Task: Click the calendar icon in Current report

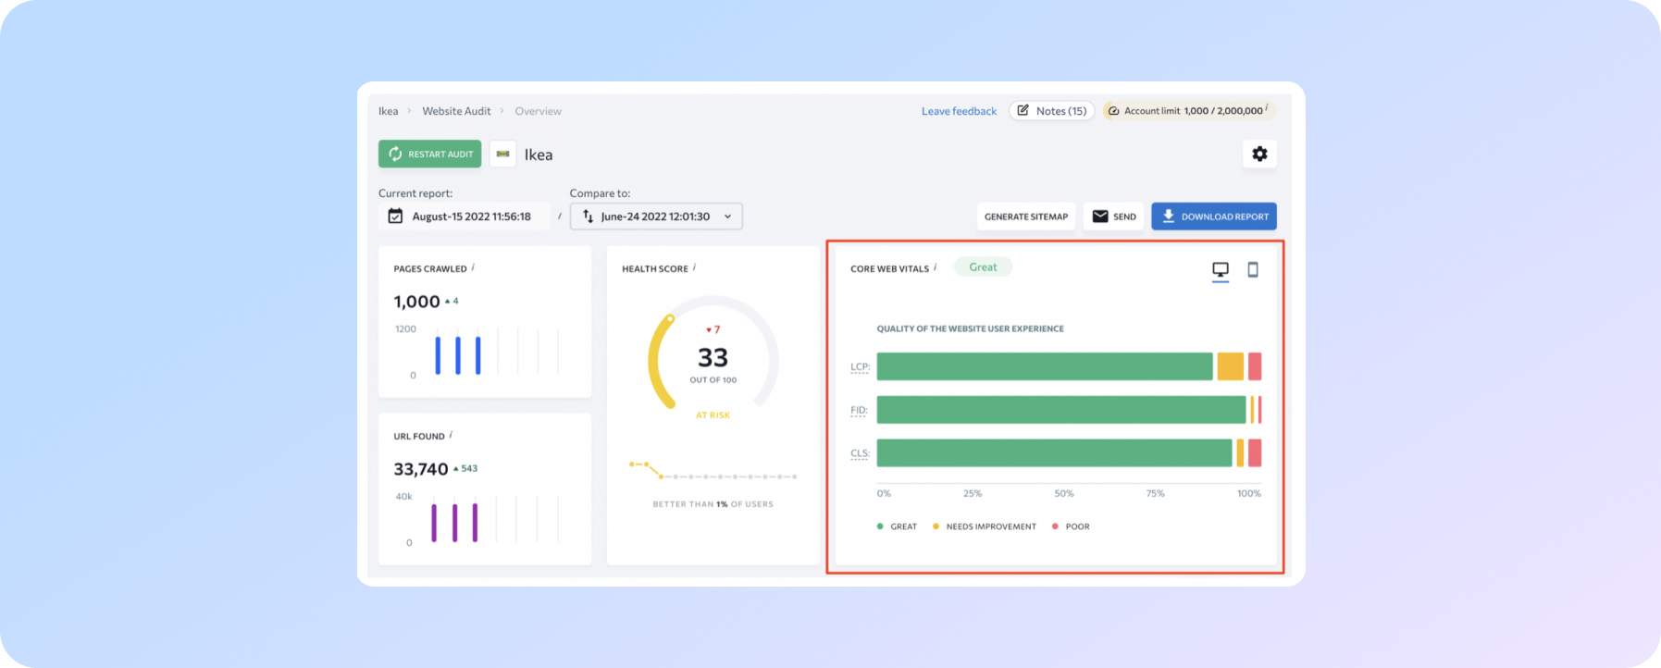Action: pos(395,216)
